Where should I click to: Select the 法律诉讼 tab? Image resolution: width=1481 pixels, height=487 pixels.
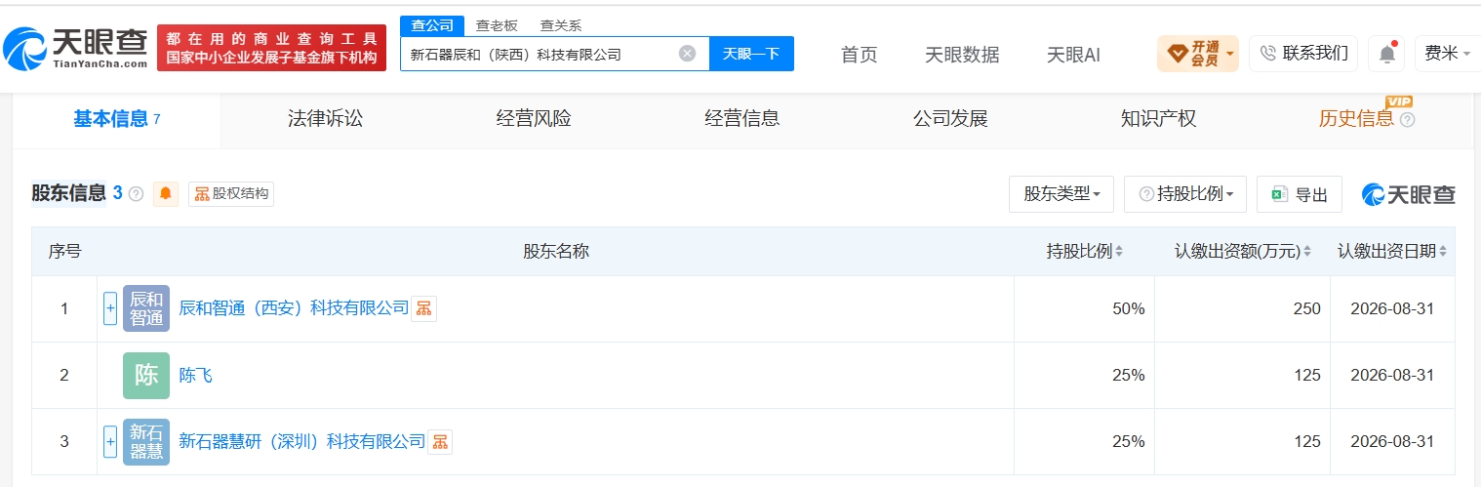325,119
